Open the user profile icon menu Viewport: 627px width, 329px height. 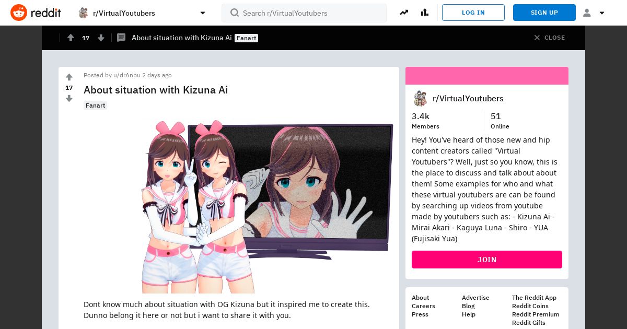[x=587, y=13]
